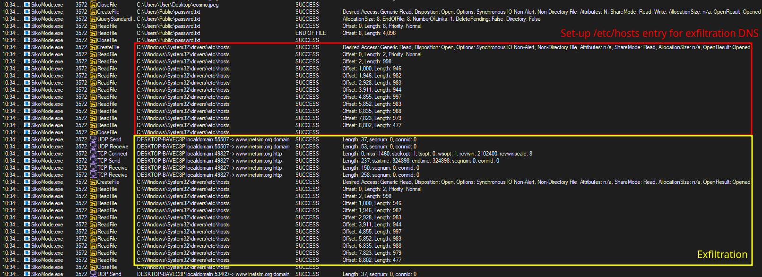Click the CloseFile icon in the cosmo.jpeg row

(x=93, y=5)
